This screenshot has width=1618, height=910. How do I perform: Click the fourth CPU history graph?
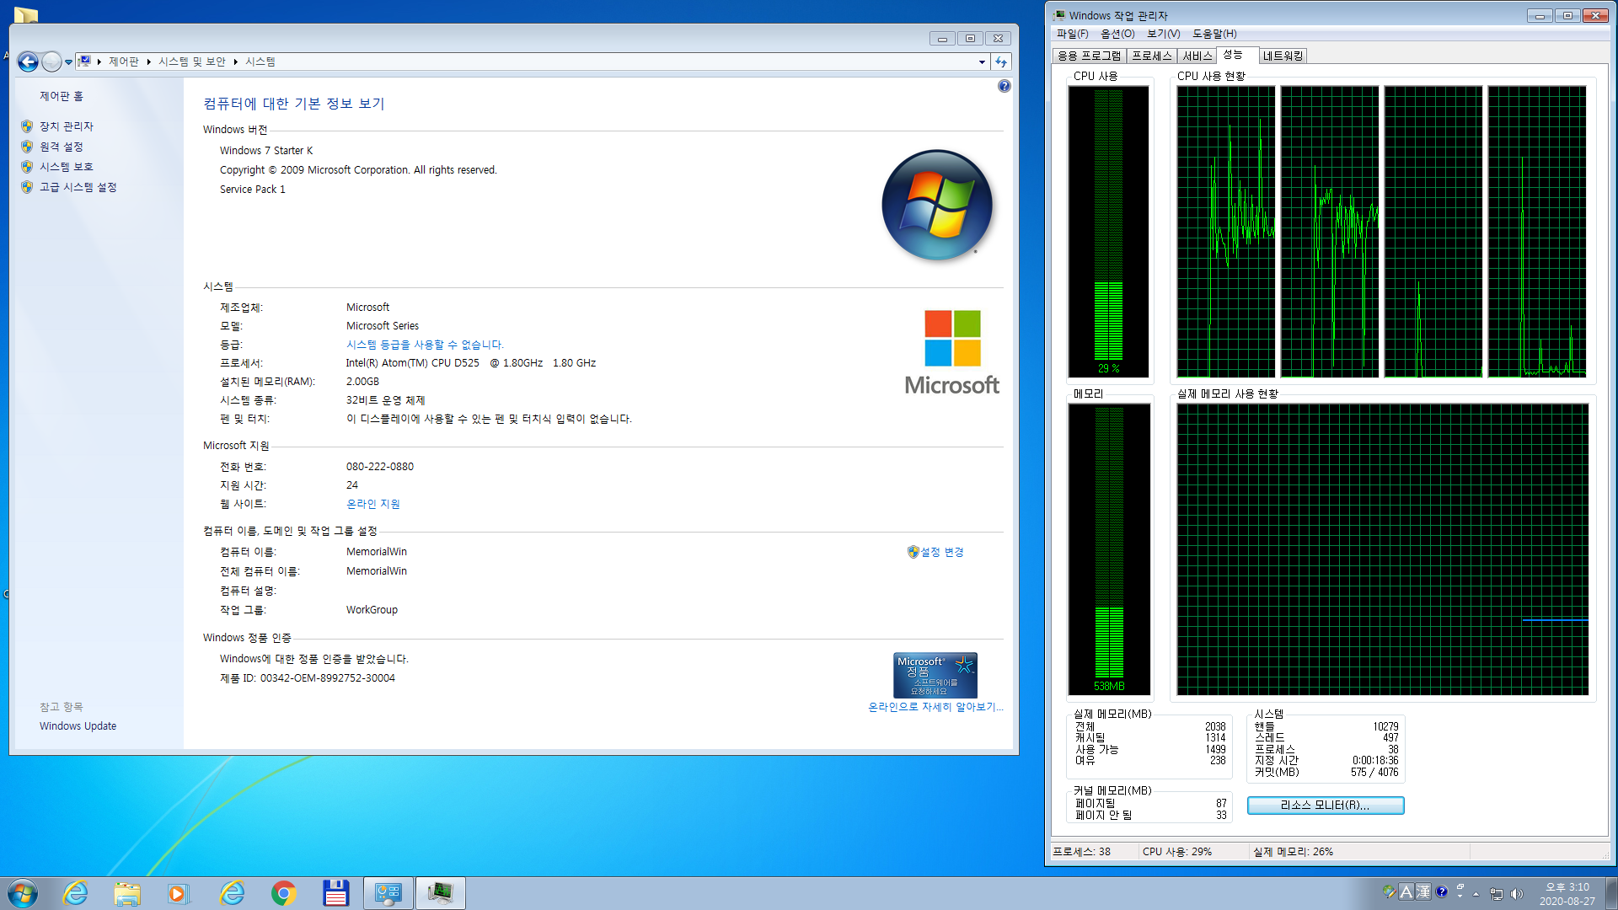click(x=1537, y=231)
